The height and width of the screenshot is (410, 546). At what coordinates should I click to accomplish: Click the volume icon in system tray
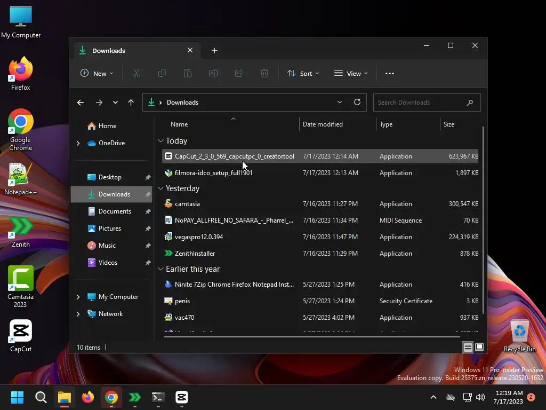click(x=480, y=397)
